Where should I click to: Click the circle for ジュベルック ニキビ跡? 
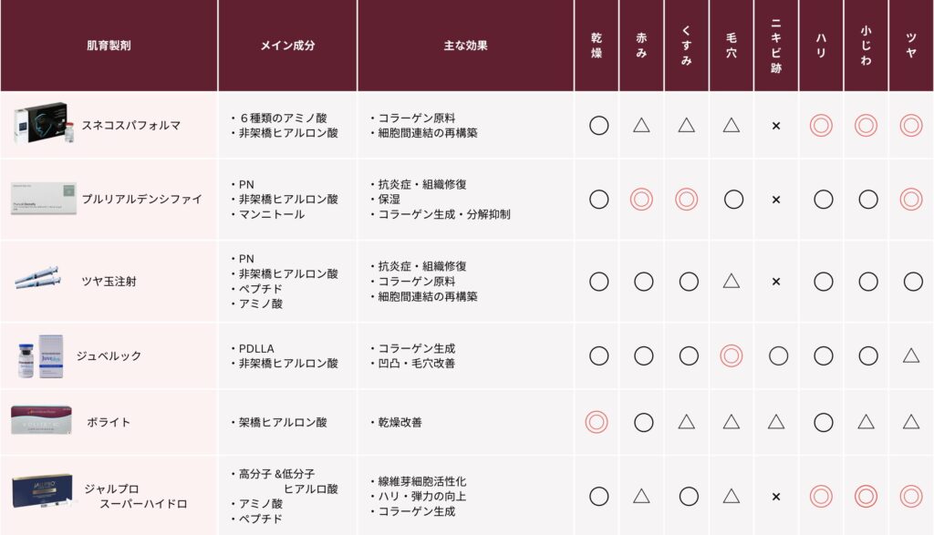click(x=778, y=355)
